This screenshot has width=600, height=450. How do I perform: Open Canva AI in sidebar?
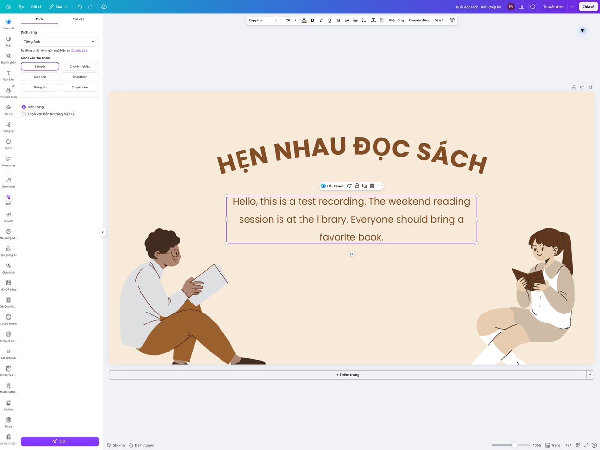[9, 24]
